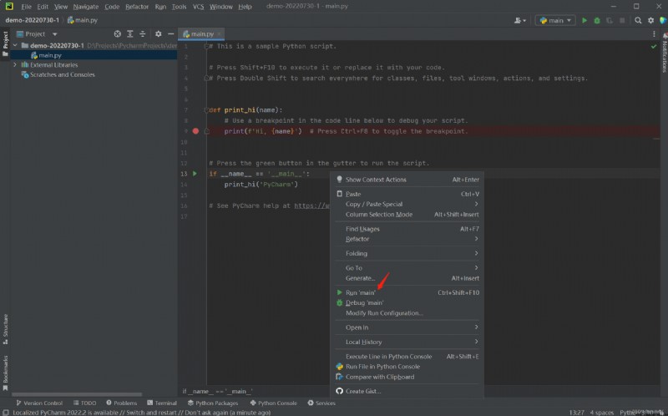
Task: Open Python Console tool window
Action: click(x=274, y=403)
